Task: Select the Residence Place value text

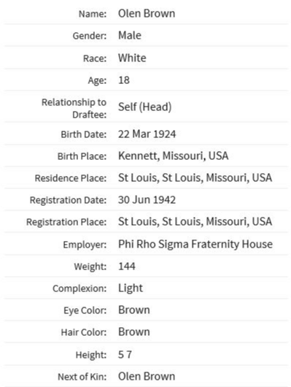Action: tap(195, 177)
